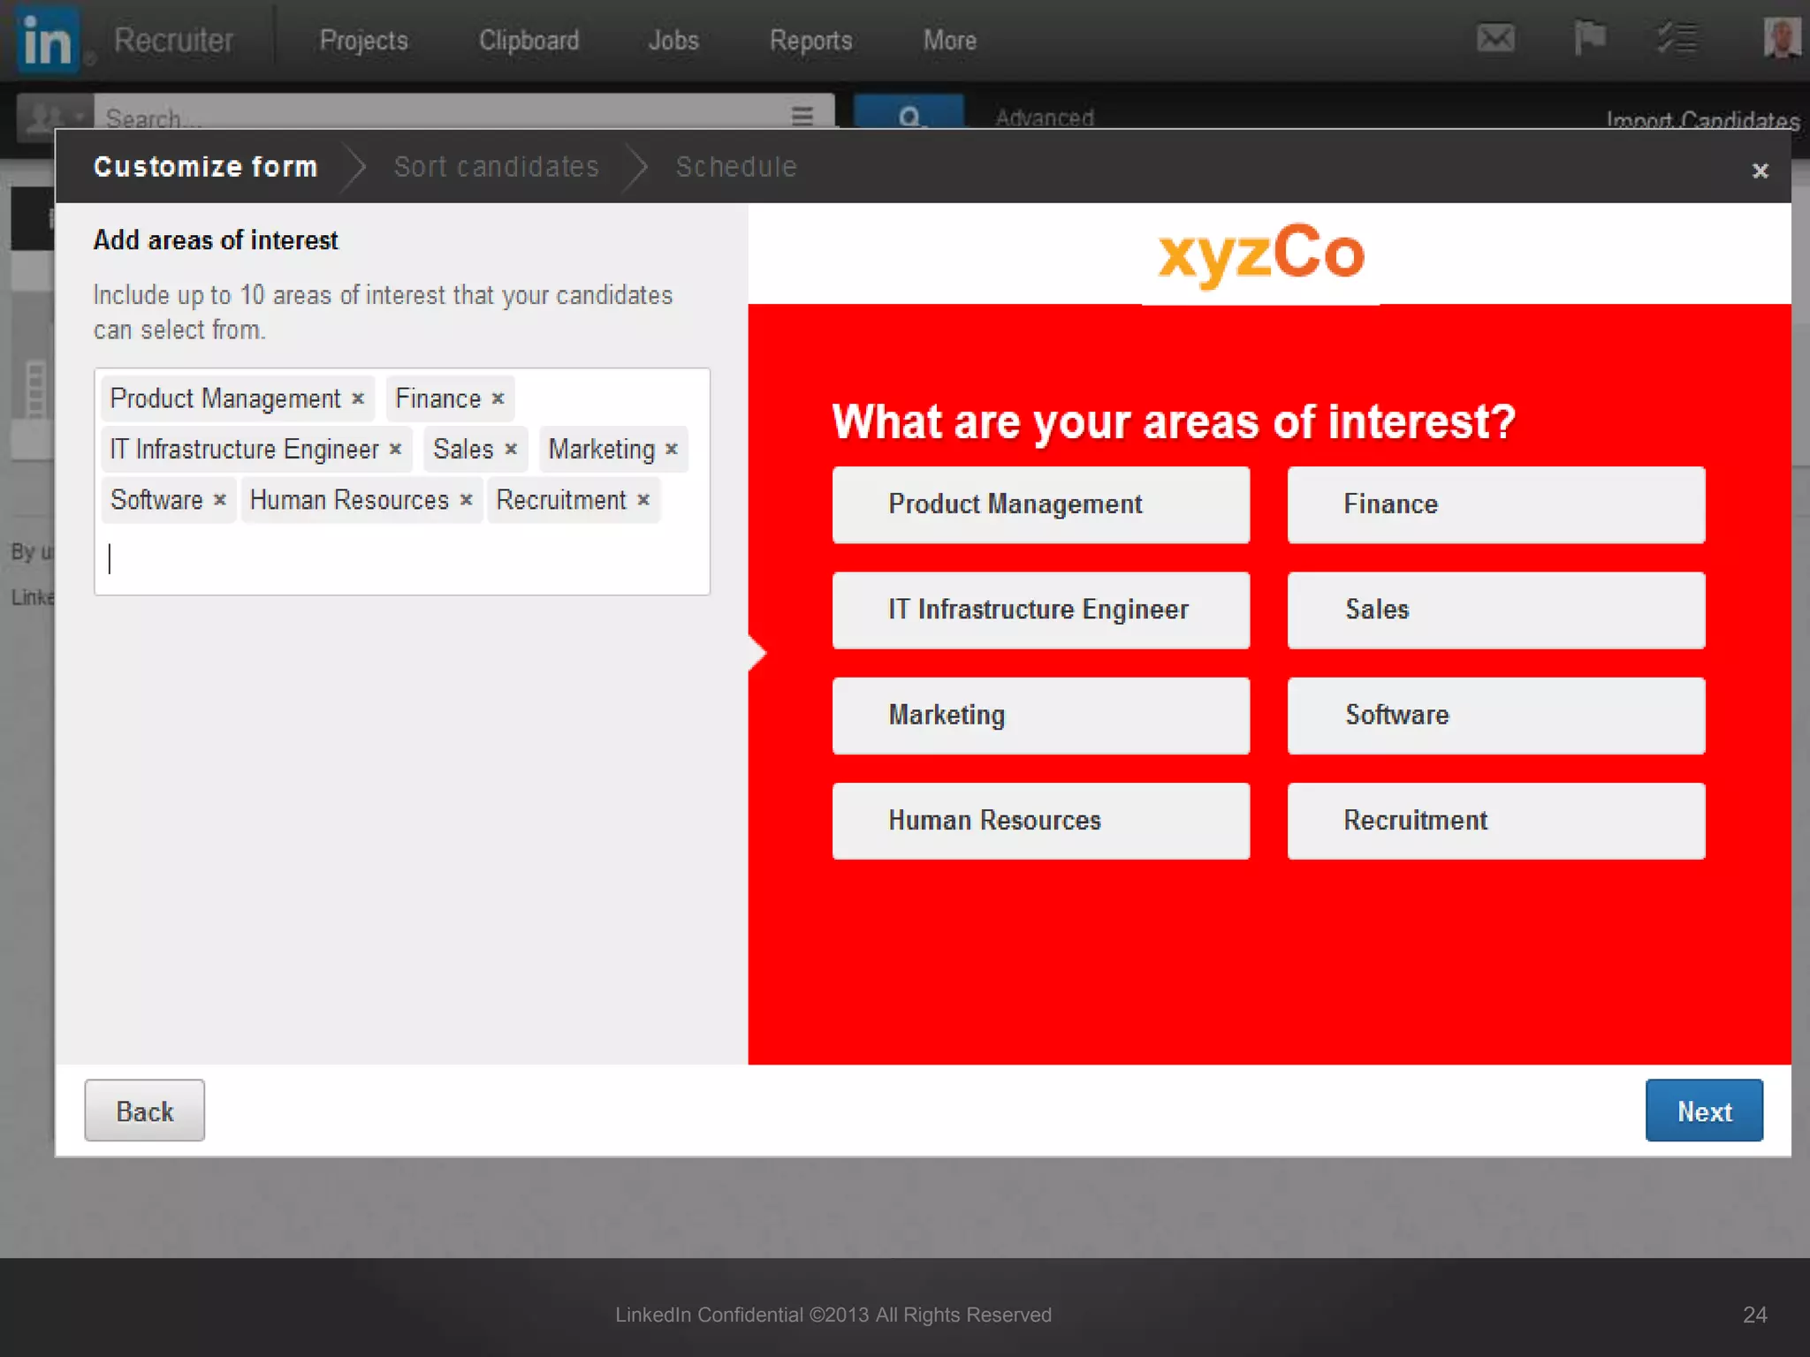The image size is (1810, 1357).
Task: Remove the Finance tag
Action: tap(498, 399)
